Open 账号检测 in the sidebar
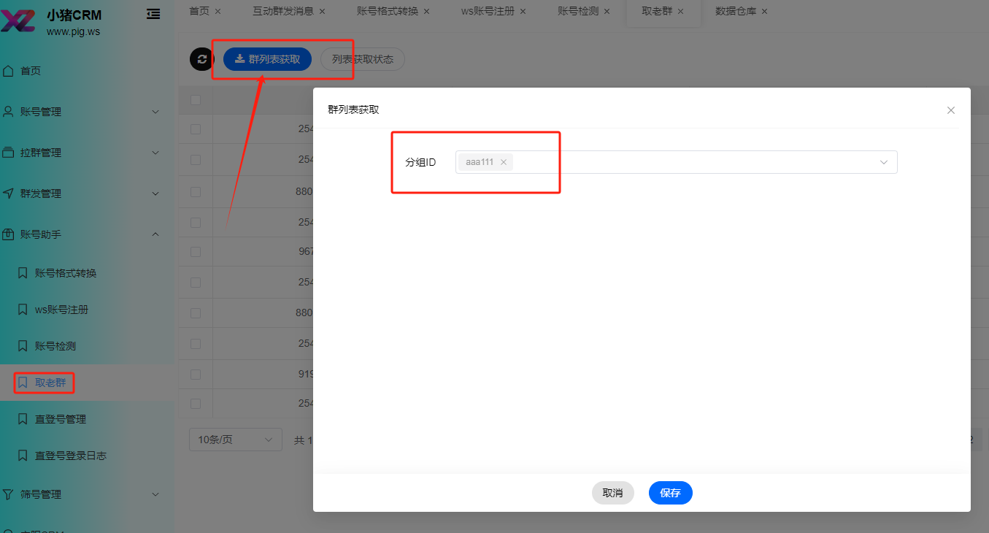Image resolution: width=989 pixels, height=533 pixels. tap(55, 346)
